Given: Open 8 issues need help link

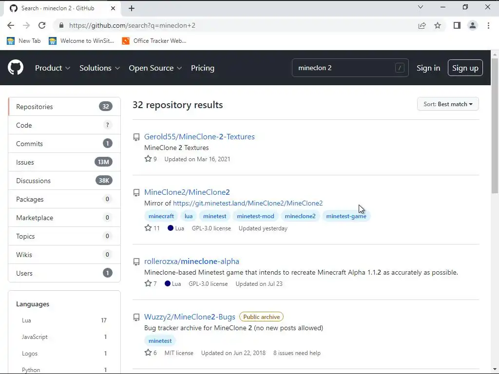Looking at the screenshot, I should (x=297, y=353).
